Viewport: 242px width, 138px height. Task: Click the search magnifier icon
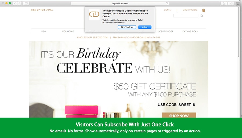tap(202, 16)
